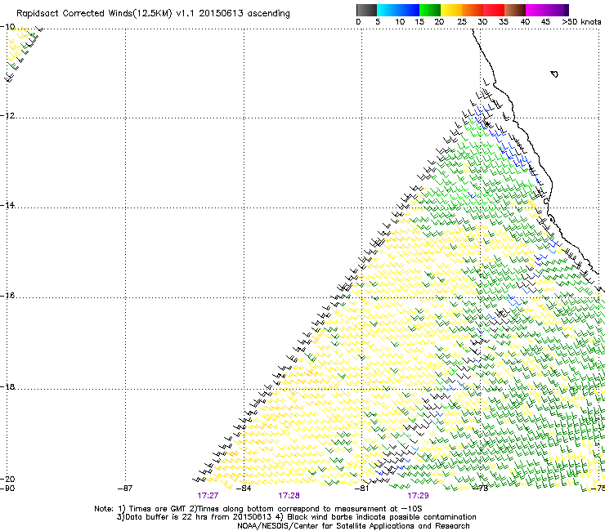
Task: Pick the red 30-35 knots legend swatch
Action: (494, 10)
